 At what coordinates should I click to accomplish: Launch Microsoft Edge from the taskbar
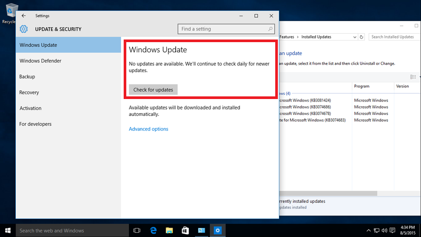[153, 231]
